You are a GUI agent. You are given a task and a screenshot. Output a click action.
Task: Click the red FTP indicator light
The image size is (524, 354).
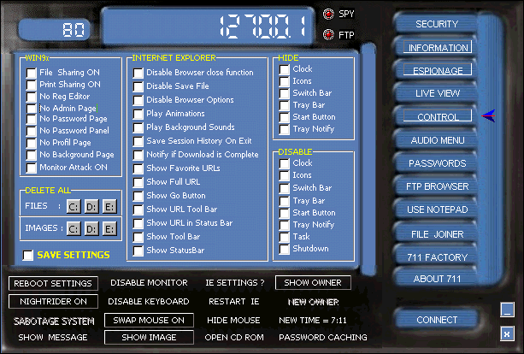[x=329, y=34]
